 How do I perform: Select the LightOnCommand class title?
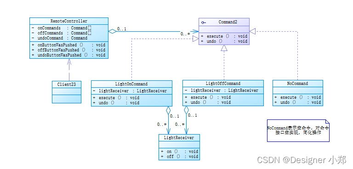pos(131,84)
